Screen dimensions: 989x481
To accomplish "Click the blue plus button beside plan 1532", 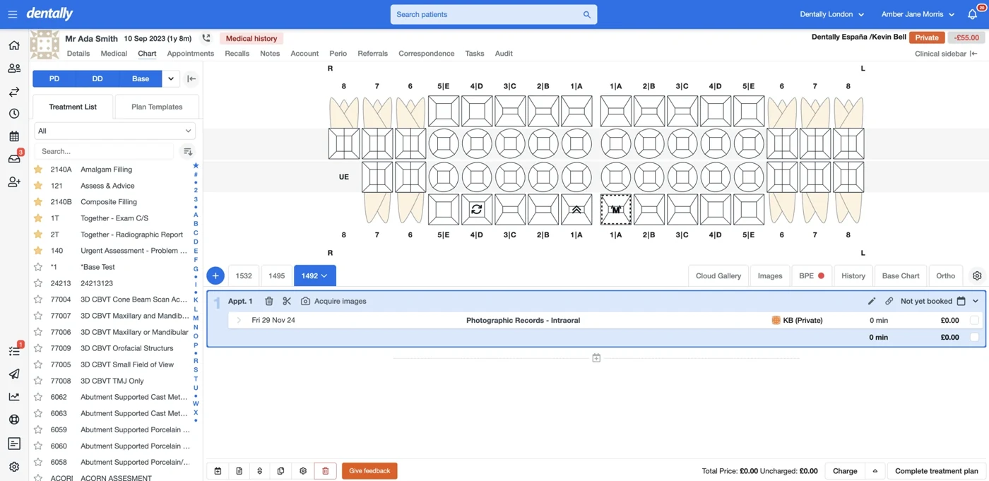I will click(215, 276).
